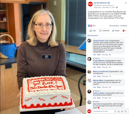View the 89 Comments link

114,26
